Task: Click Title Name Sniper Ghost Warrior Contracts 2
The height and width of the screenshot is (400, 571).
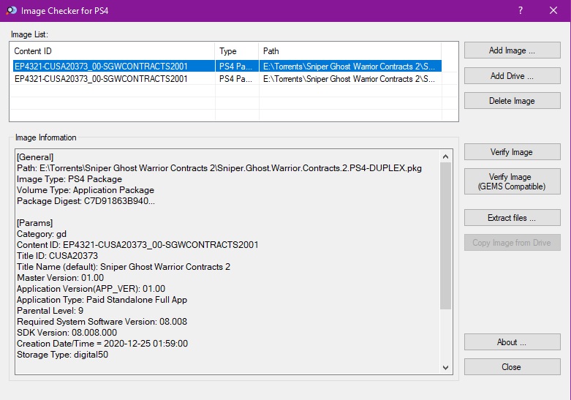Action: tap(124, 267)
